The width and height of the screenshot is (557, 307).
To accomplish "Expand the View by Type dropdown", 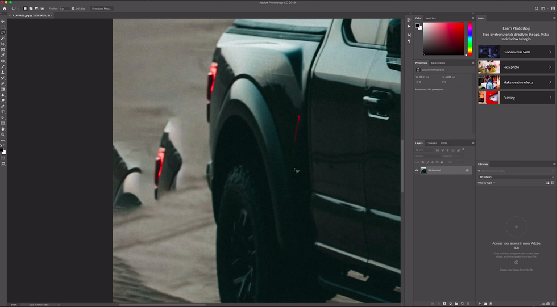I will tap(487, 183).
